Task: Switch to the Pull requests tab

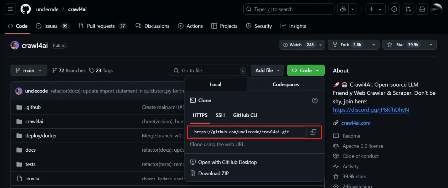Action: pyautogui.click(x=103, y=26)
